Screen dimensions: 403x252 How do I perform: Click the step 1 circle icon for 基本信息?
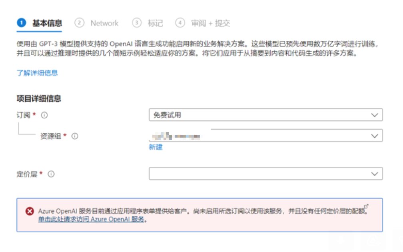[x=21, y=23]
